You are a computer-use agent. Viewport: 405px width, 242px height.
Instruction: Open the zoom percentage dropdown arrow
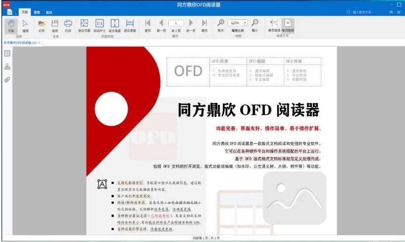tap(245, 23)
